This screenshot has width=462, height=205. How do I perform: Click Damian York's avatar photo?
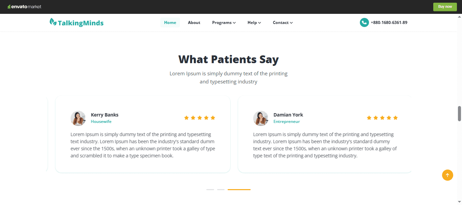[261, 118]
